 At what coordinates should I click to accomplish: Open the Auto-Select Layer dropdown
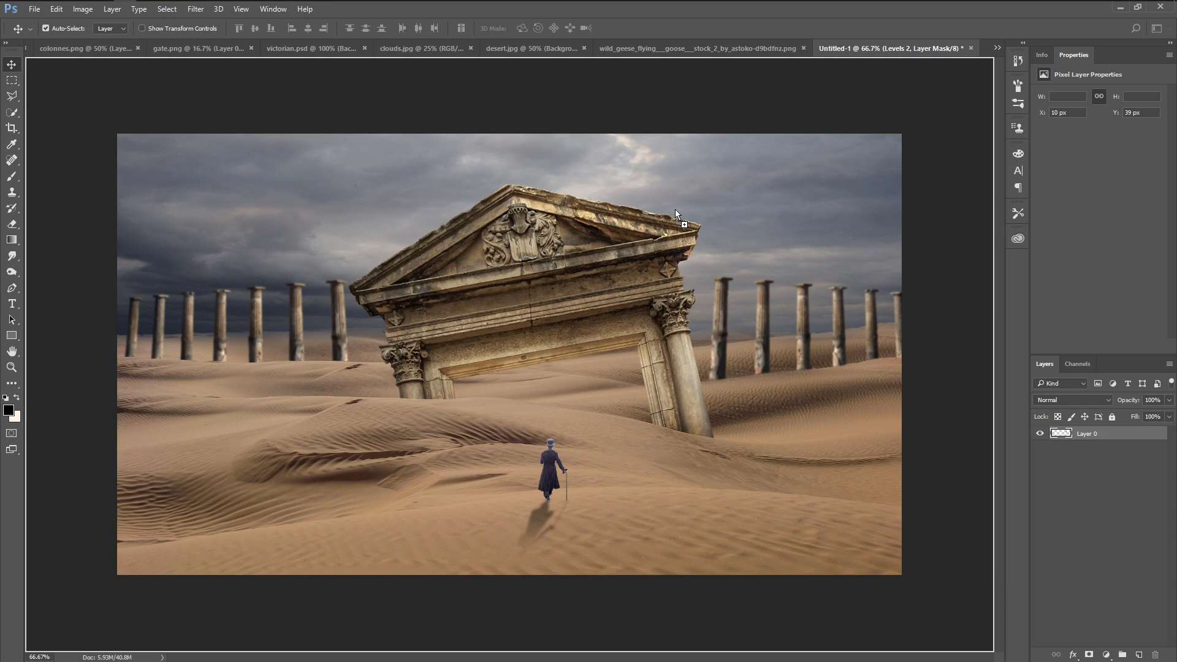(110, 28)
